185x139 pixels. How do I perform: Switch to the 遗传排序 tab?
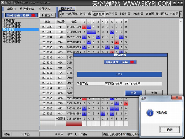click(98, 14)
